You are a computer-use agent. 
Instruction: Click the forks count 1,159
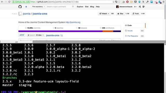click(143, 14)
